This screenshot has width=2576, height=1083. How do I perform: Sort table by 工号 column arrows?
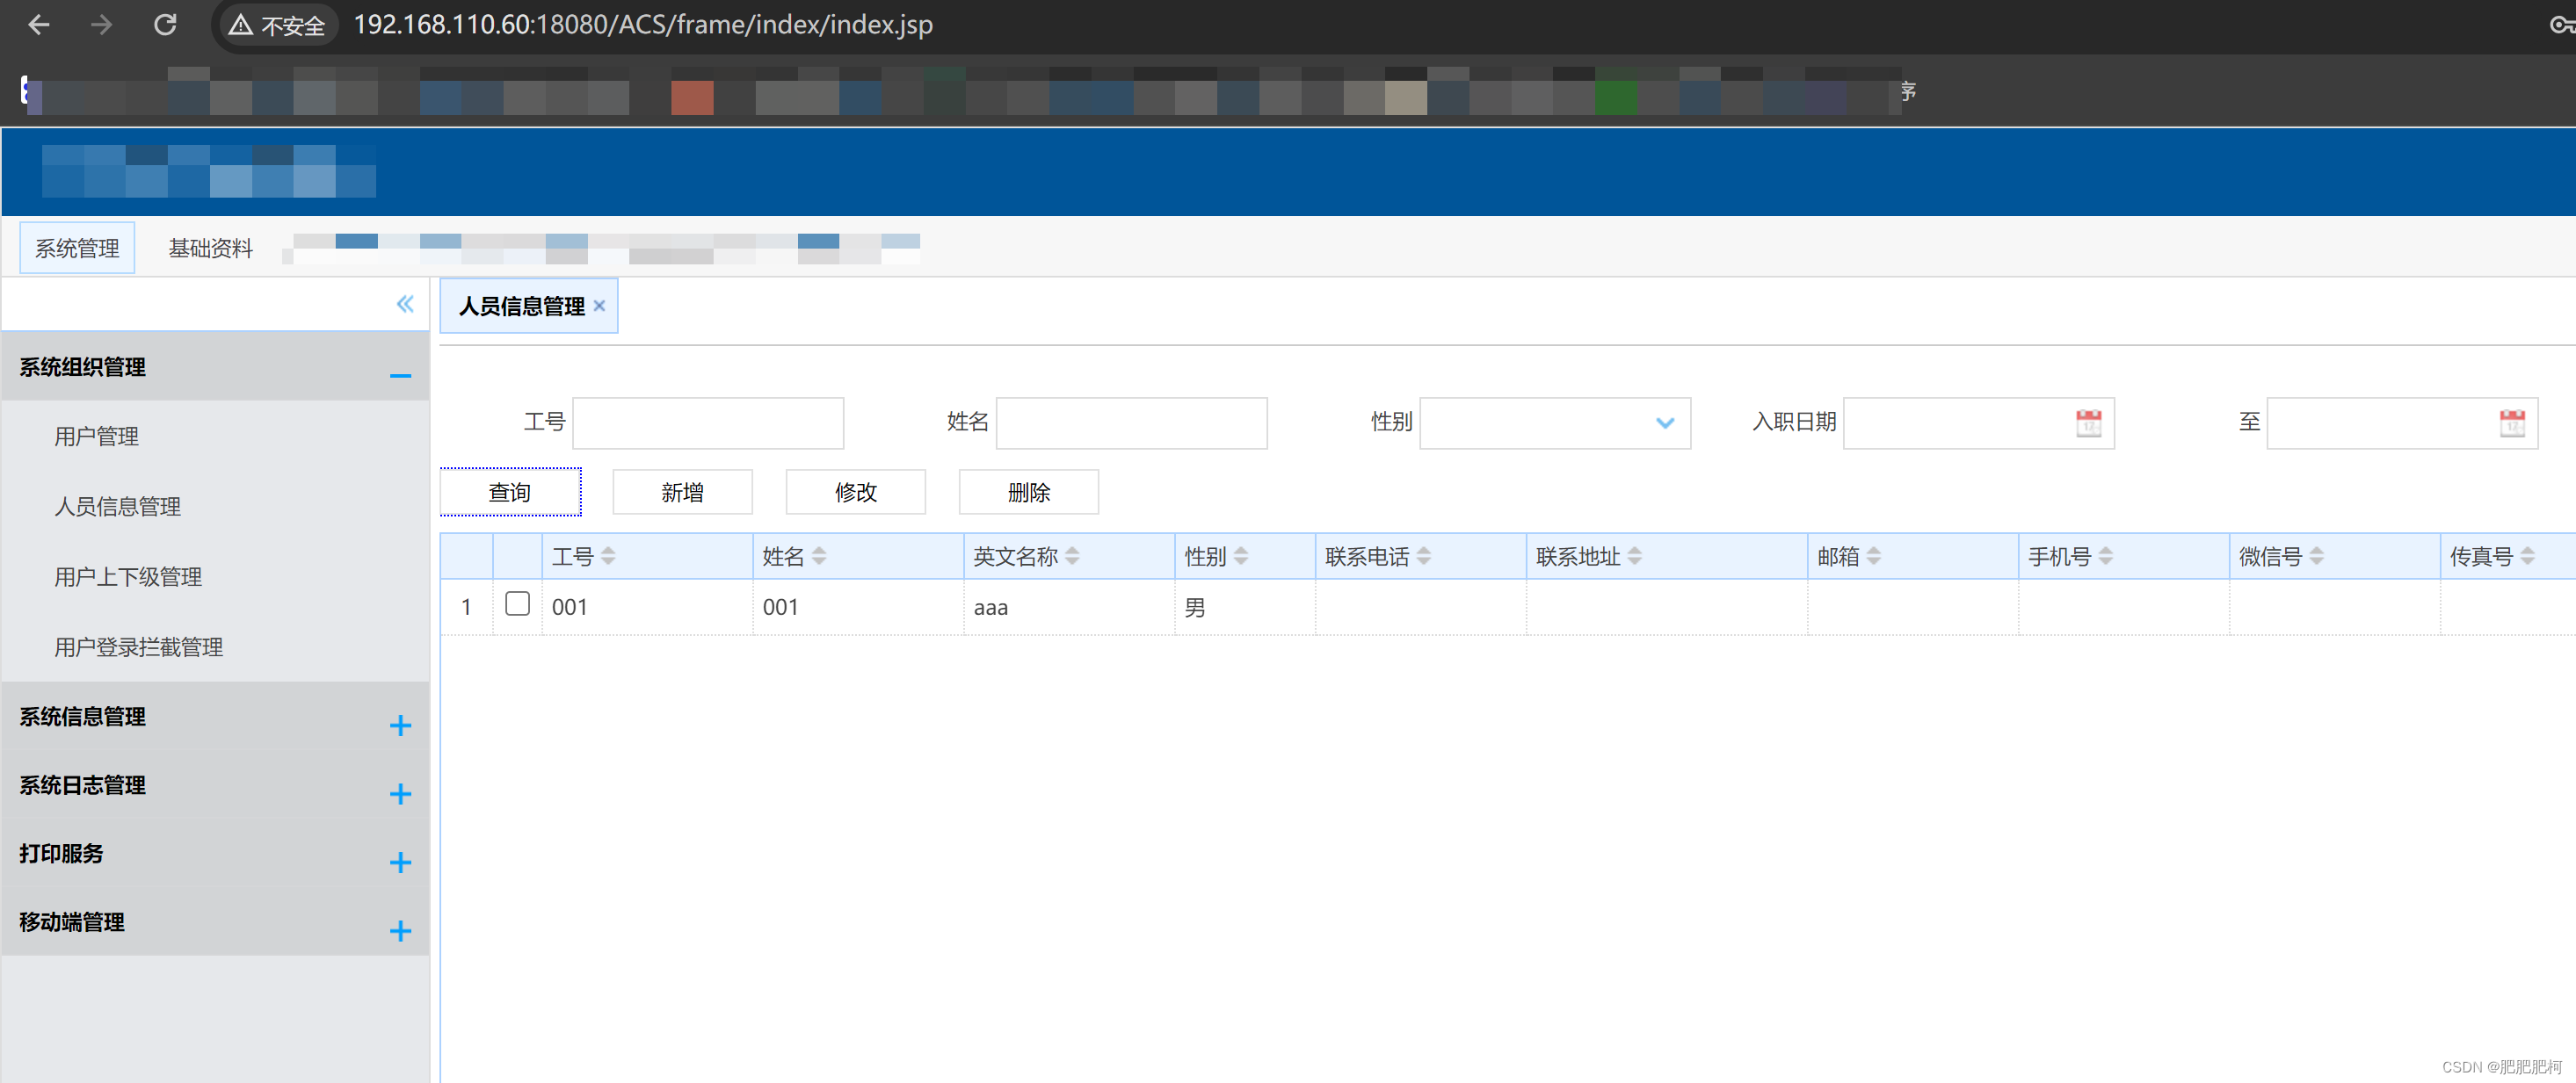pos(608,557)
